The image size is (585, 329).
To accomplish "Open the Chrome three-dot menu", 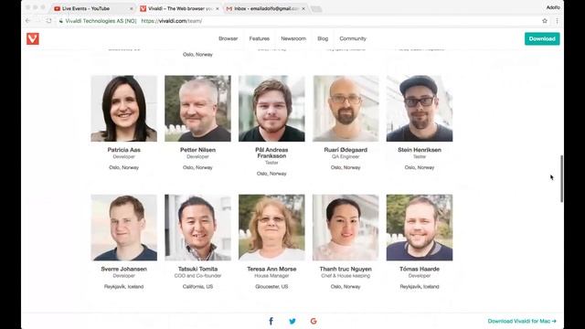I will tap(557, 21).
